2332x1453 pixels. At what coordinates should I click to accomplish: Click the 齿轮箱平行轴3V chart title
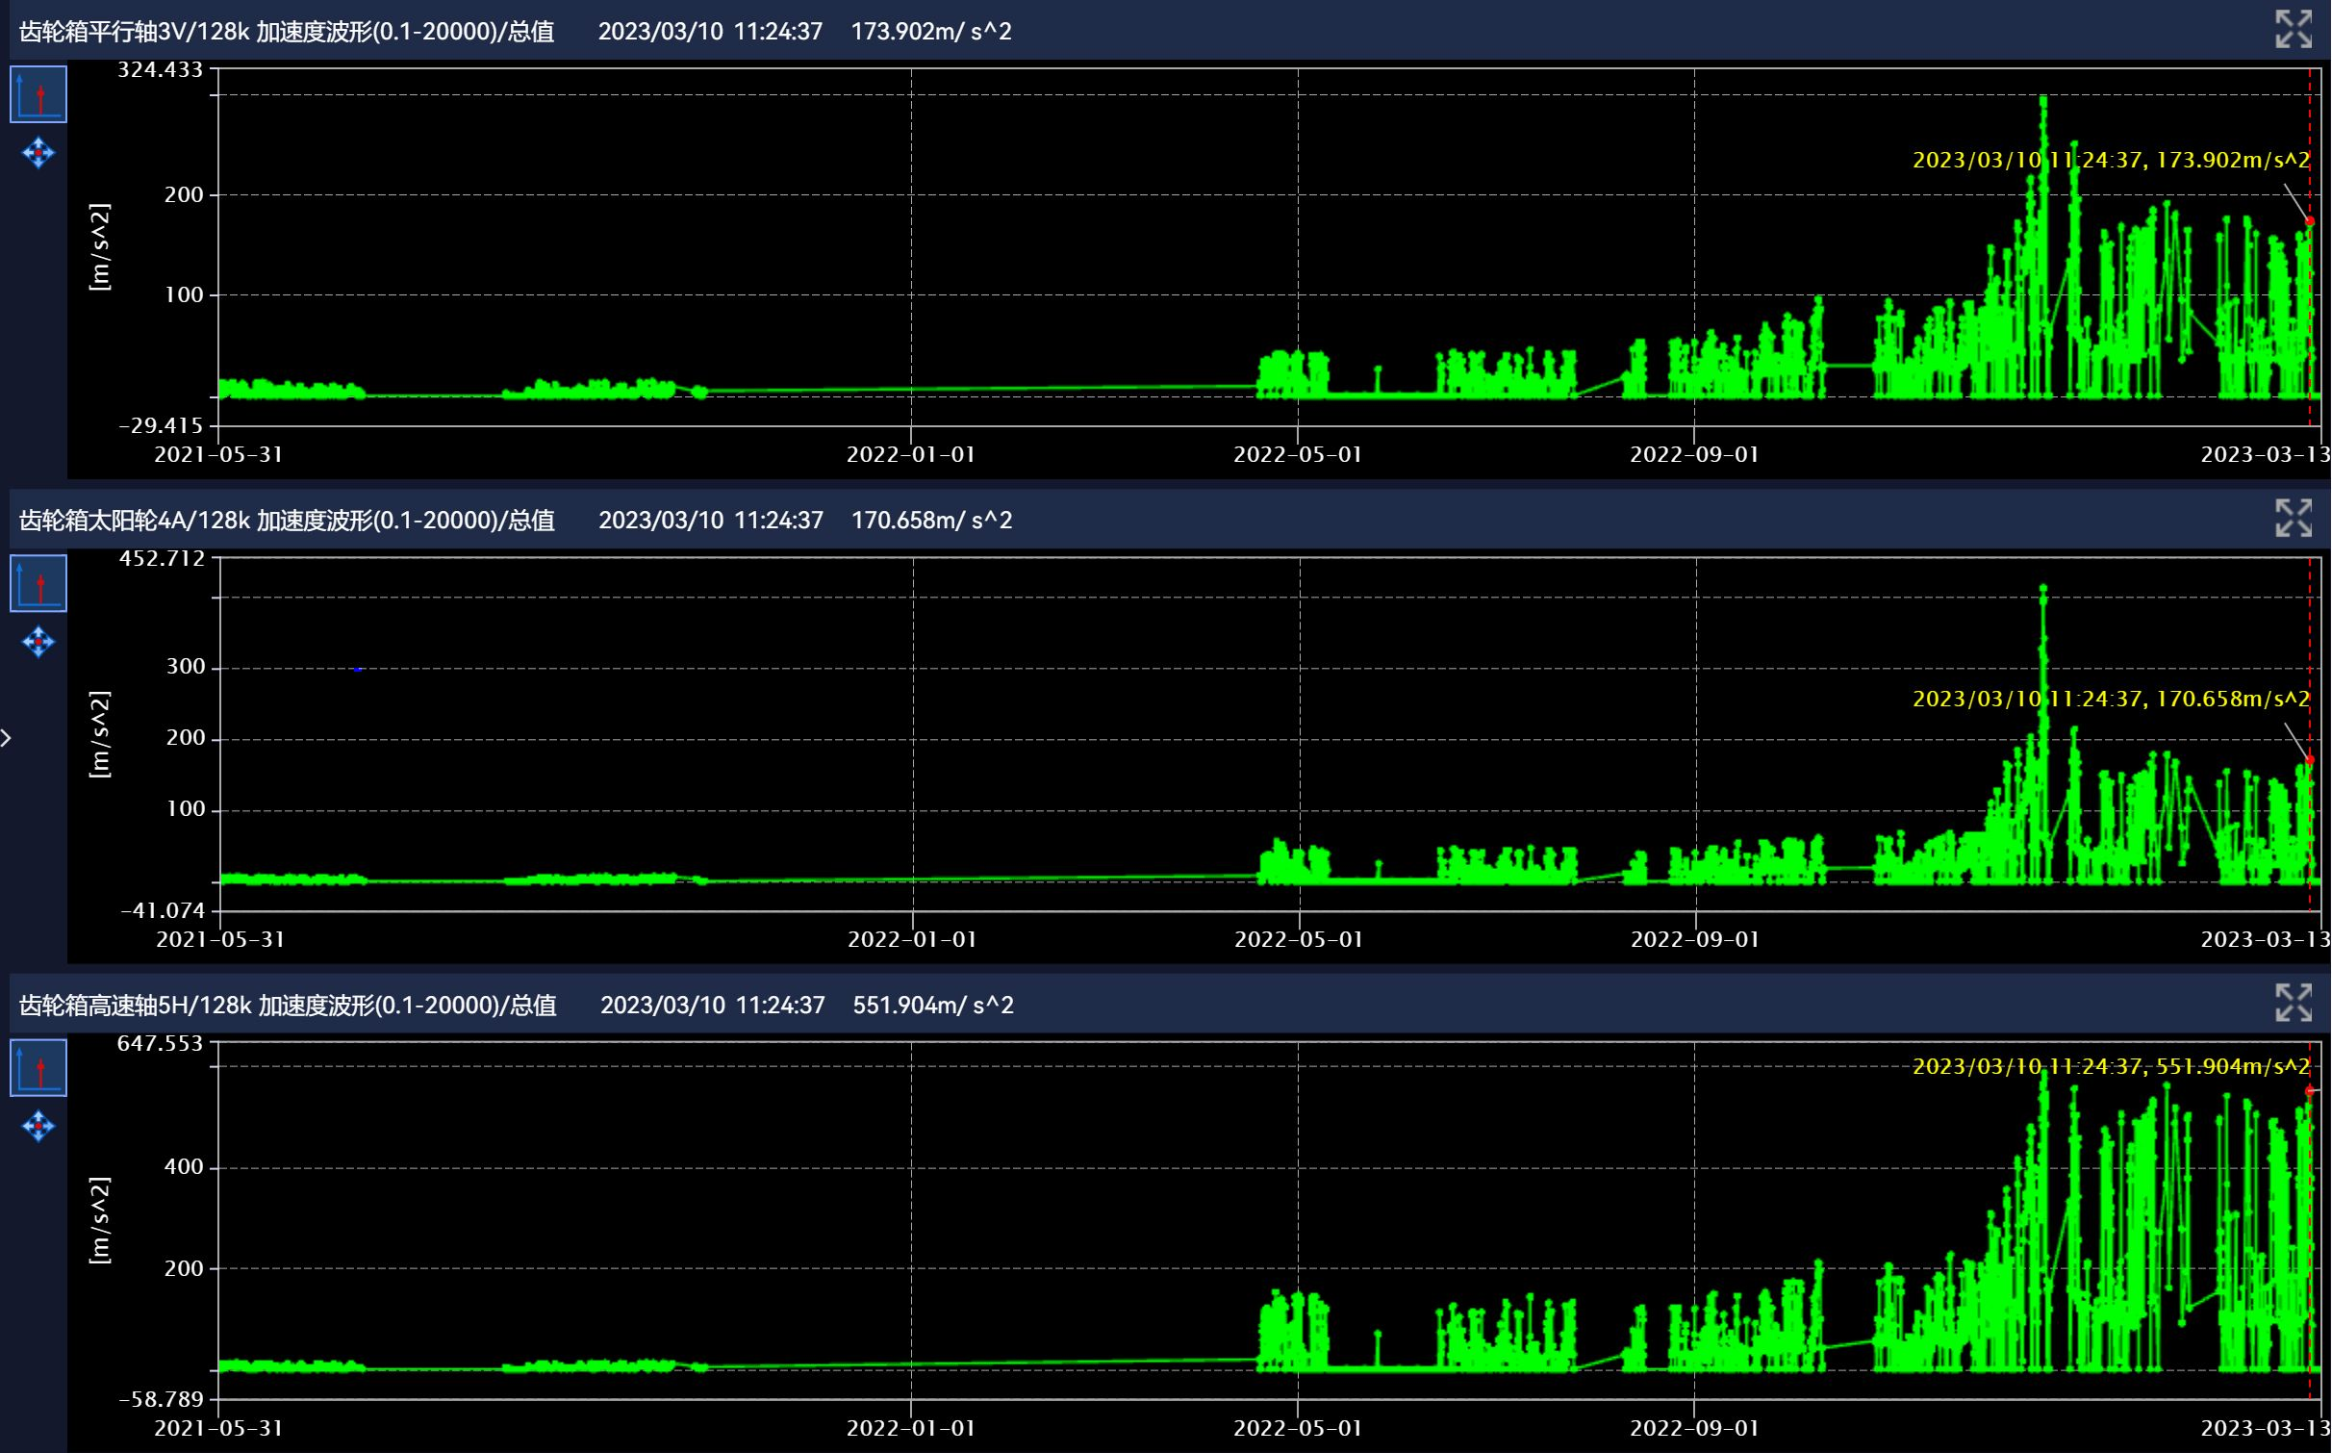pyautogui.click(x=287, y=32)
